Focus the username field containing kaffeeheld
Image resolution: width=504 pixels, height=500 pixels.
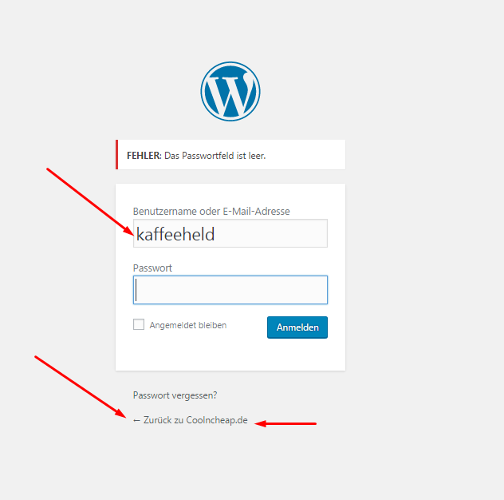[x=230, y=233]
